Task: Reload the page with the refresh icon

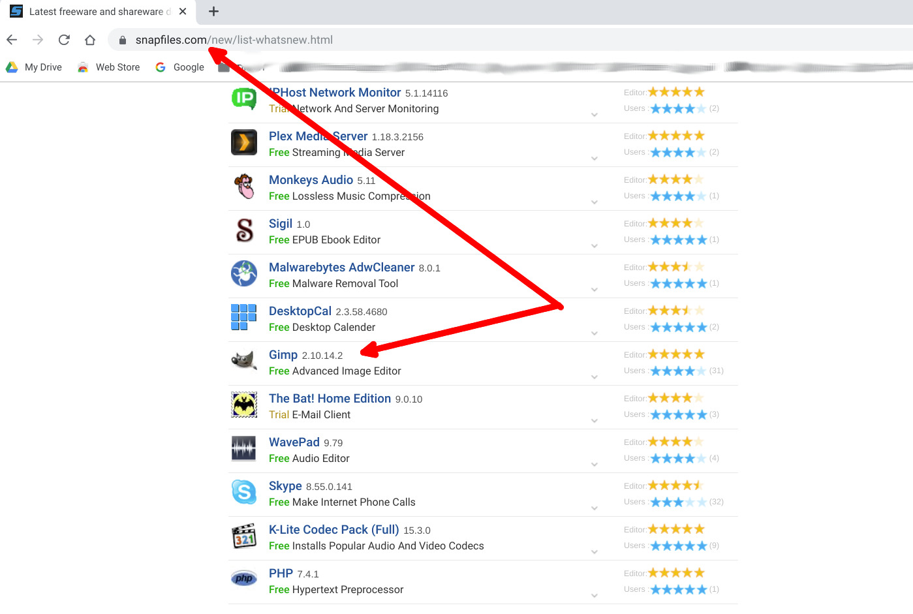Action: 64,40
